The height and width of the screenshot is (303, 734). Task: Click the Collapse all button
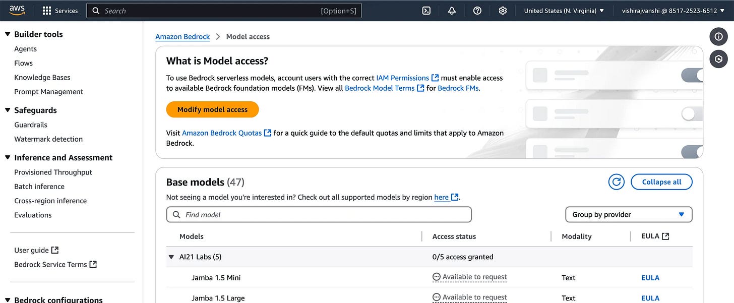click(x=661, y=182)
